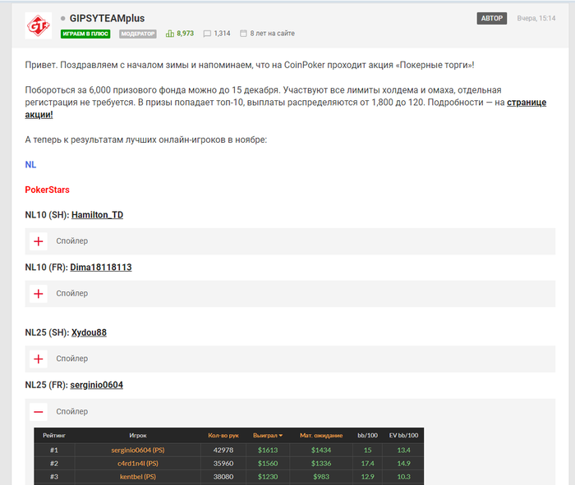This screenshot has height=485, width=575.
Task: Open the comments bubble icon by 1,314
Action: [207, 34]
